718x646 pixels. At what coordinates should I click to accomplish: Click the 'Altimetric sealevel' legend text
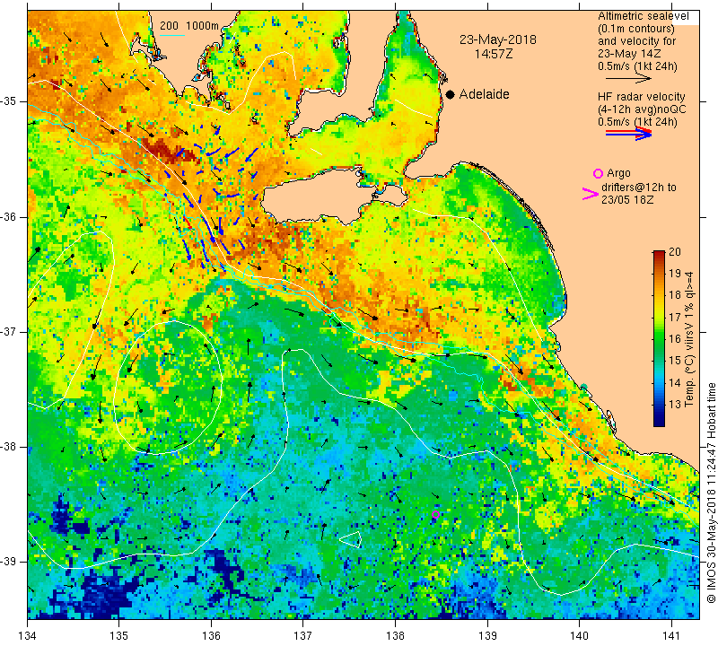pyautogui.click(x=643, y=16)
